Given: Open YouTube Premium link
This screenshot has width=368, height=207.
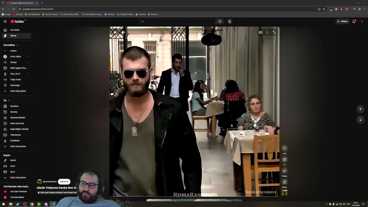Looking at the screenshot, I should tap(16, 191).
